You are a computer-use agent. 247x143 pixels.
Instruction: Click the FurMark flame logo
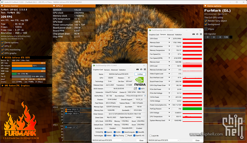(x=20, y=119)
